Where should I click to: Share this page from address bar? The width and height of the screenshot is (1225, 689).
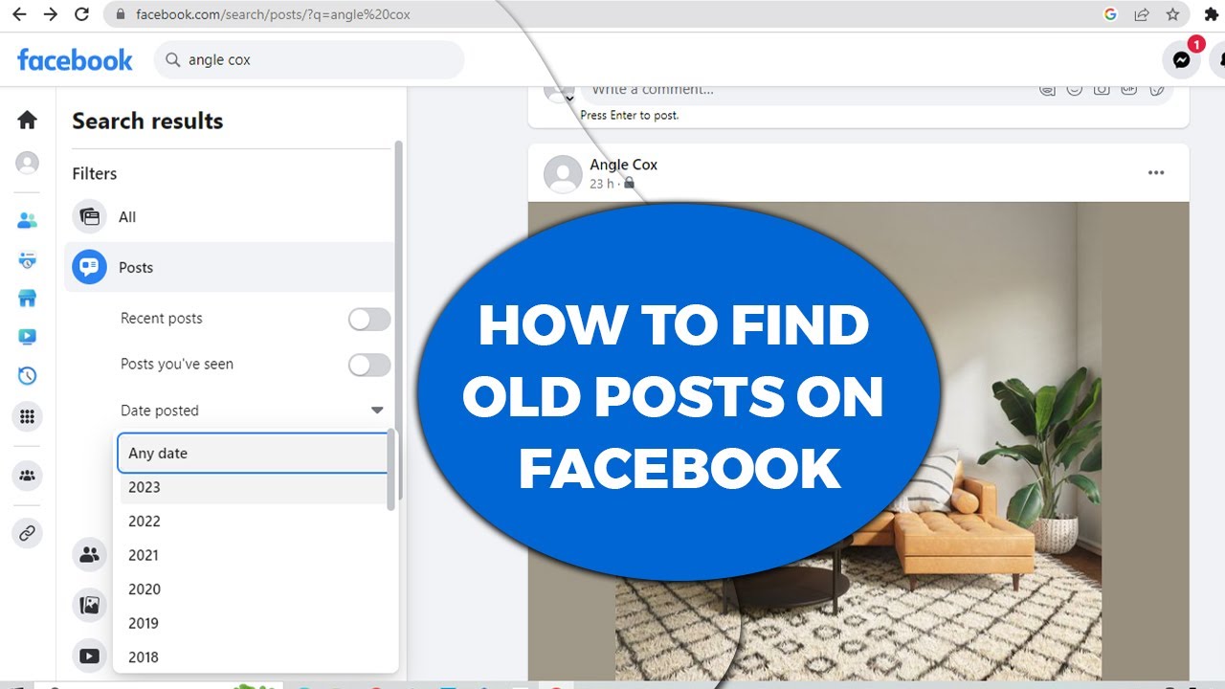click(x=1141, y=14)
